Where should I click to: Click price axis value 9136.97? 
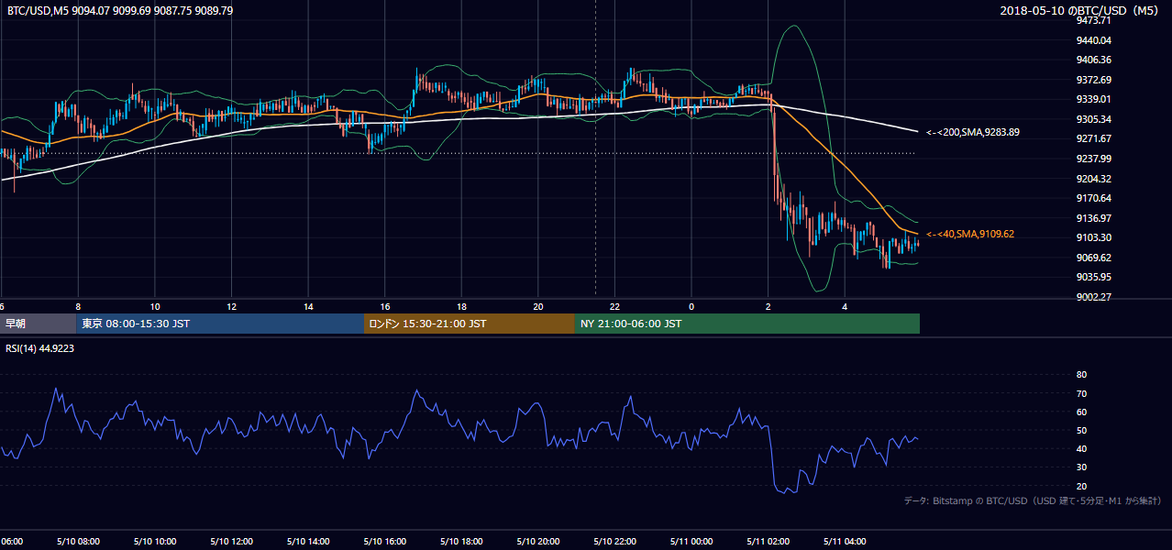[1093, 218]
